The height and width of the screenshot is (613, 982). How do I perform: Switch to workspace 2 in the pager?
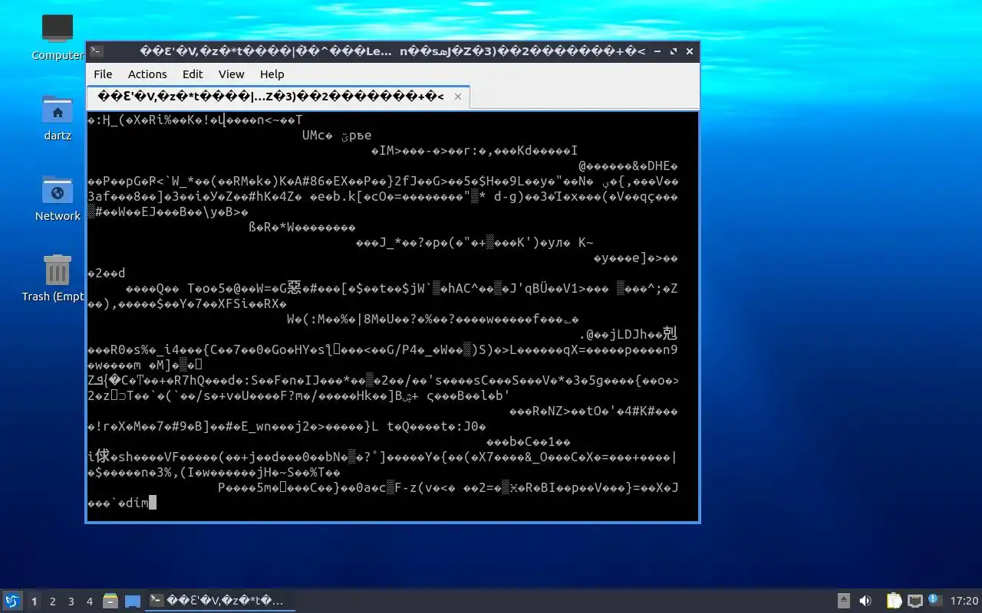(53, 602)
